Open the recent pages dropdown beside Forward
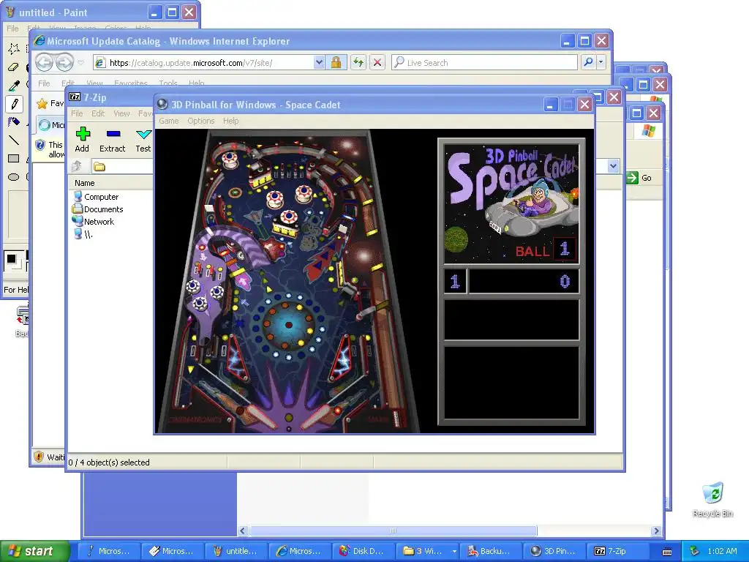 (80, 62)
